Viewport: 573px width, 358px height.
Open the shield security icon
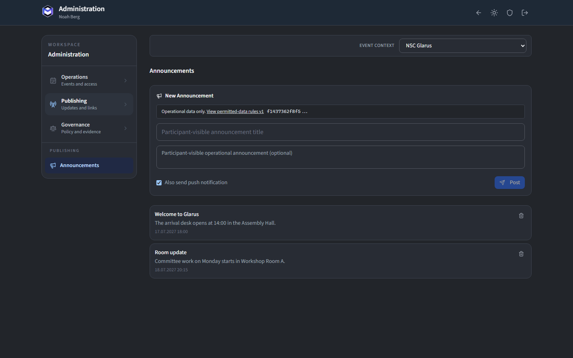(510, 13)
